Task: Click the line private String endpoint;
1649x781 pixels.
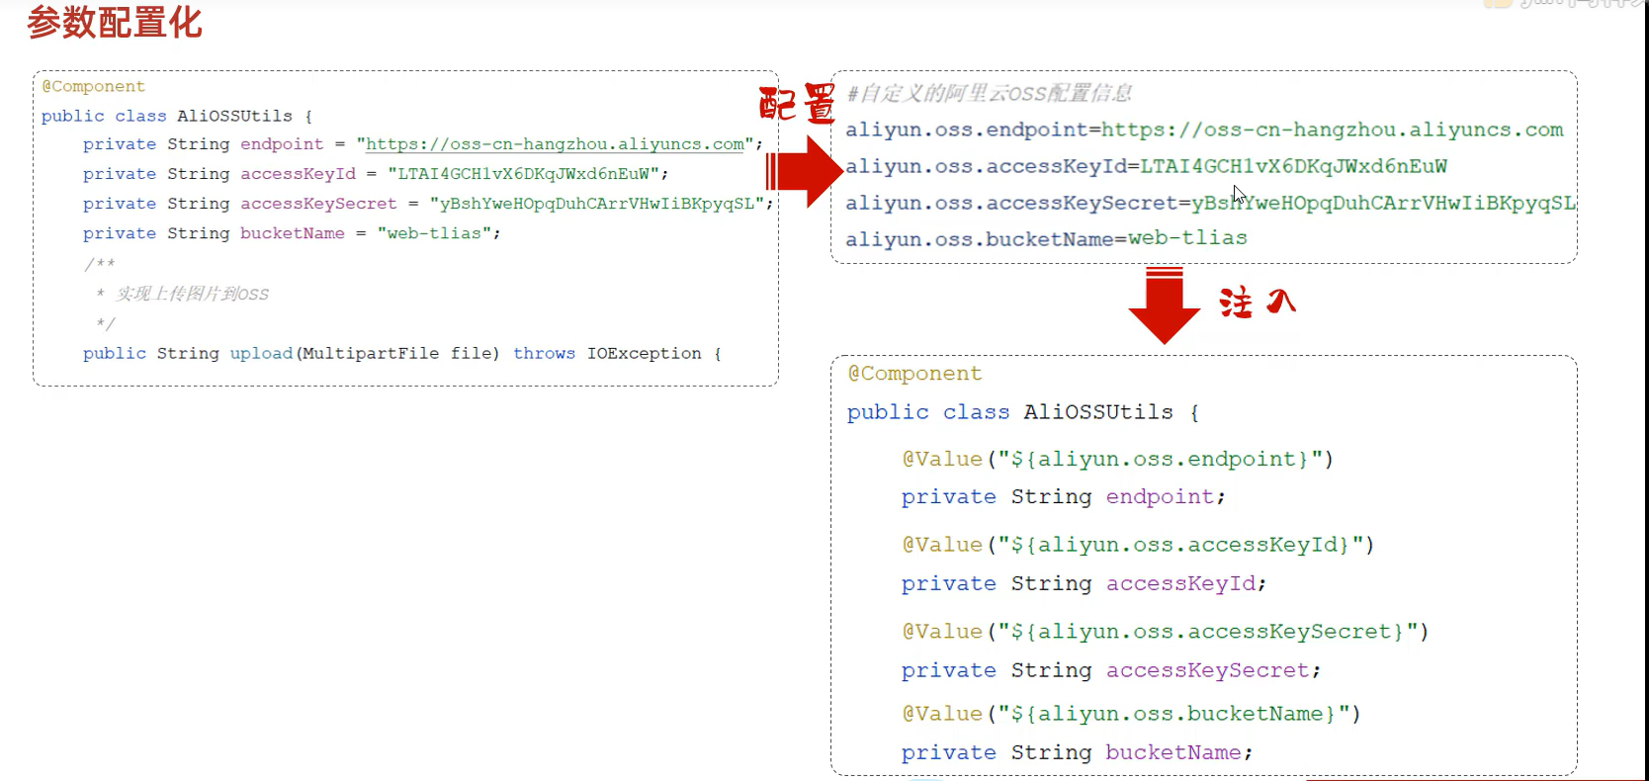Action: point(1063,496)
